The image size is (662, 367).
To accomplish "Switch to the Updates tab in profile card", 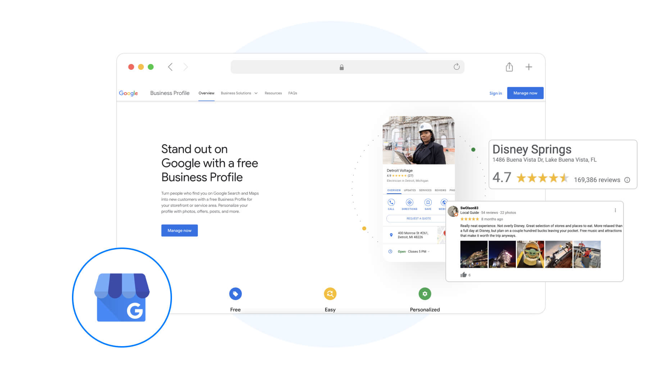I will click(x=410, y=190).
